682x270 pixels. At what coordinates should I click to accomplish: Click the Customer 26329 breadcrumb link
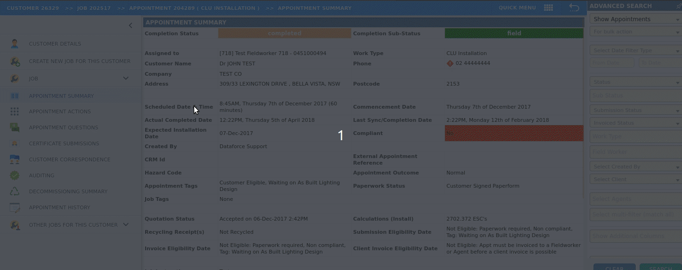pos(33,8)
